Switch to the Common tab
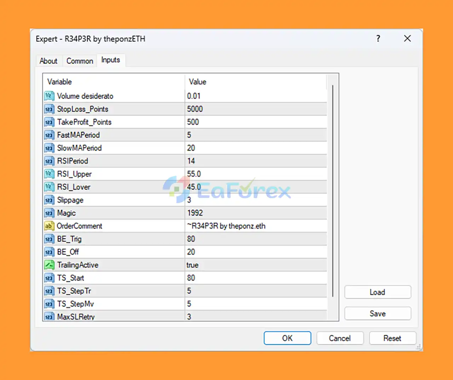This screenshot has width=453, height=380. [80, 61]
